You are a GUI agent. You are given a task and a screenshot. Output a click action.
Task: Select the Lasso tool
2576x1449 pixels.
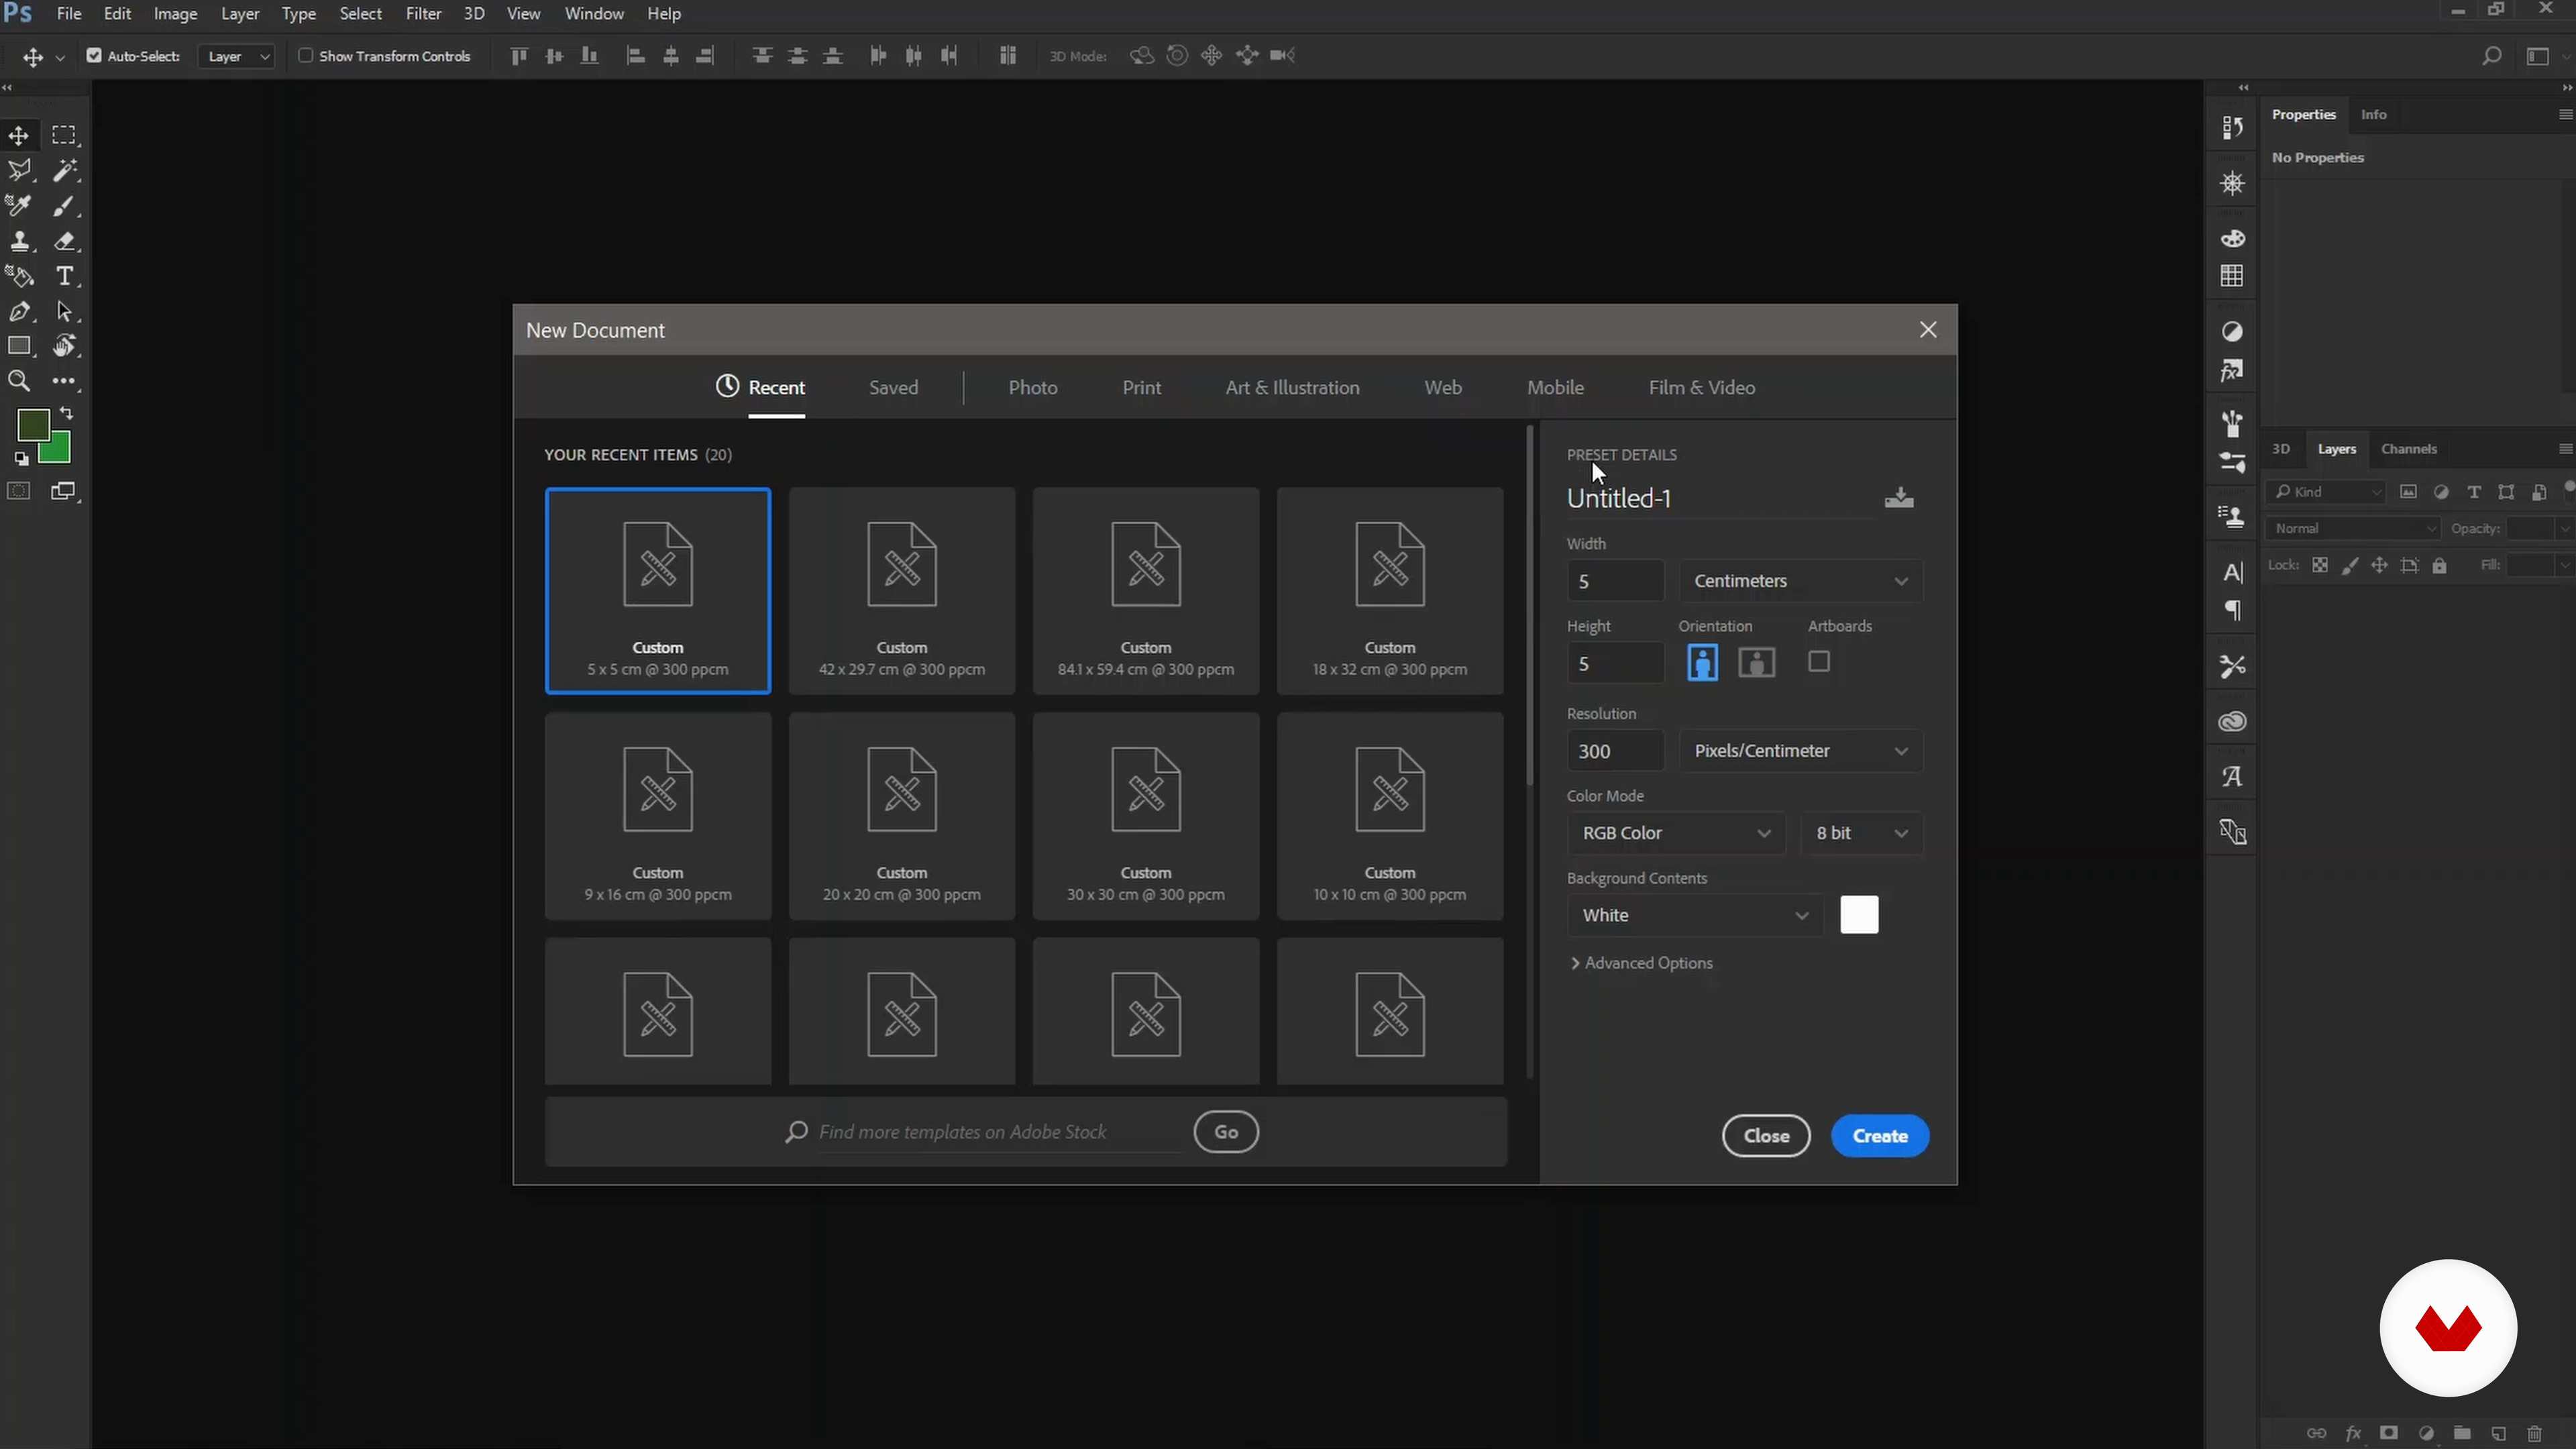tap(19, 171)
